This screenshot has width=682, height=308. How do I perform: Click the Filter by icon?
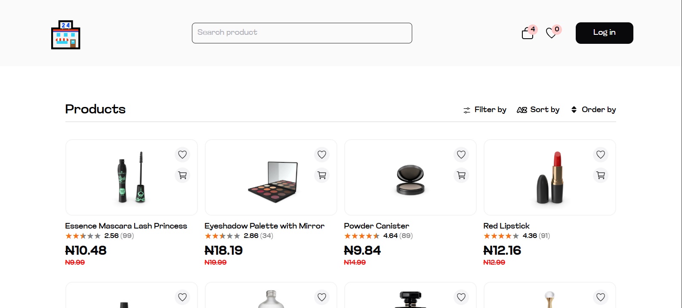click(467, 110)
